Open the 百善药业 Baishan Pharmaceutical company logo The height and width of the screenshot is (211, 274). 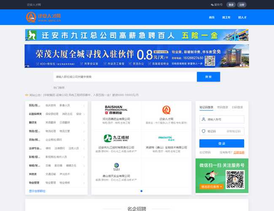click(x=116, y=110)
